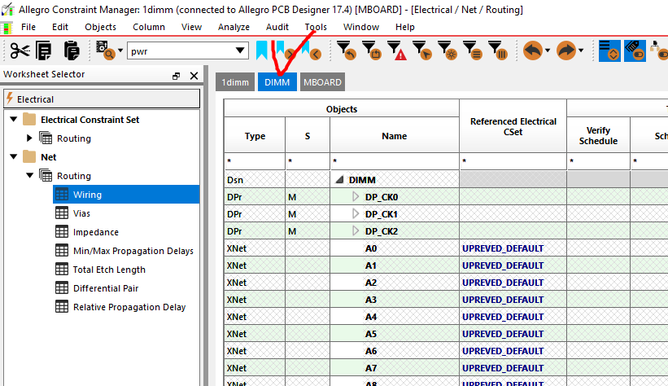Open the Analyze menu
The image size is (668, 386).
[x=234, y=27]
